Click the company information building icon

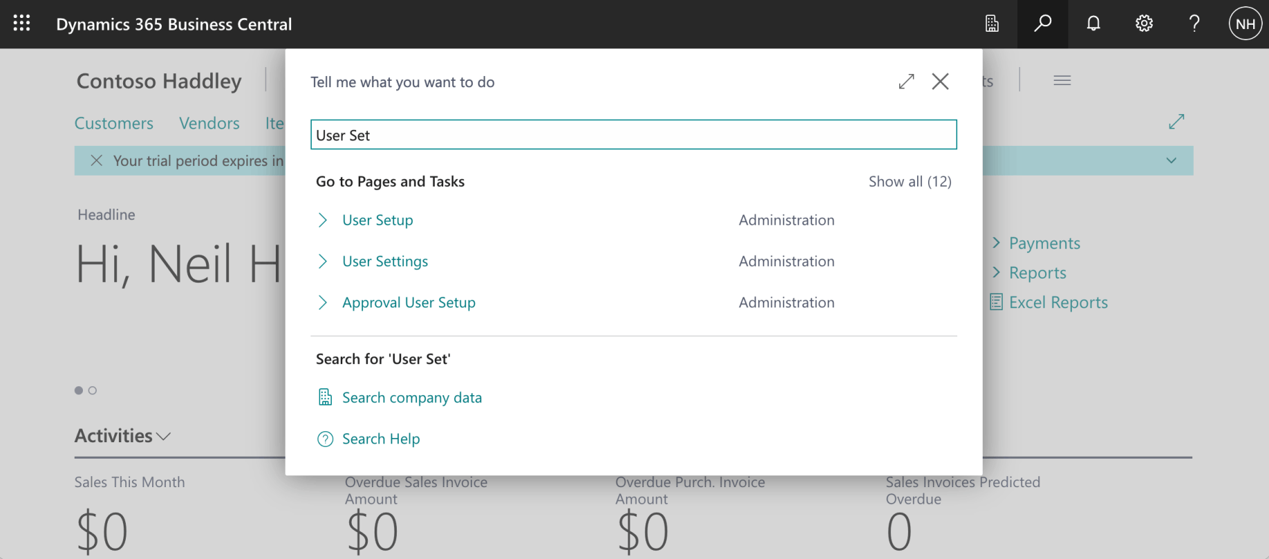tap(992, 23)
